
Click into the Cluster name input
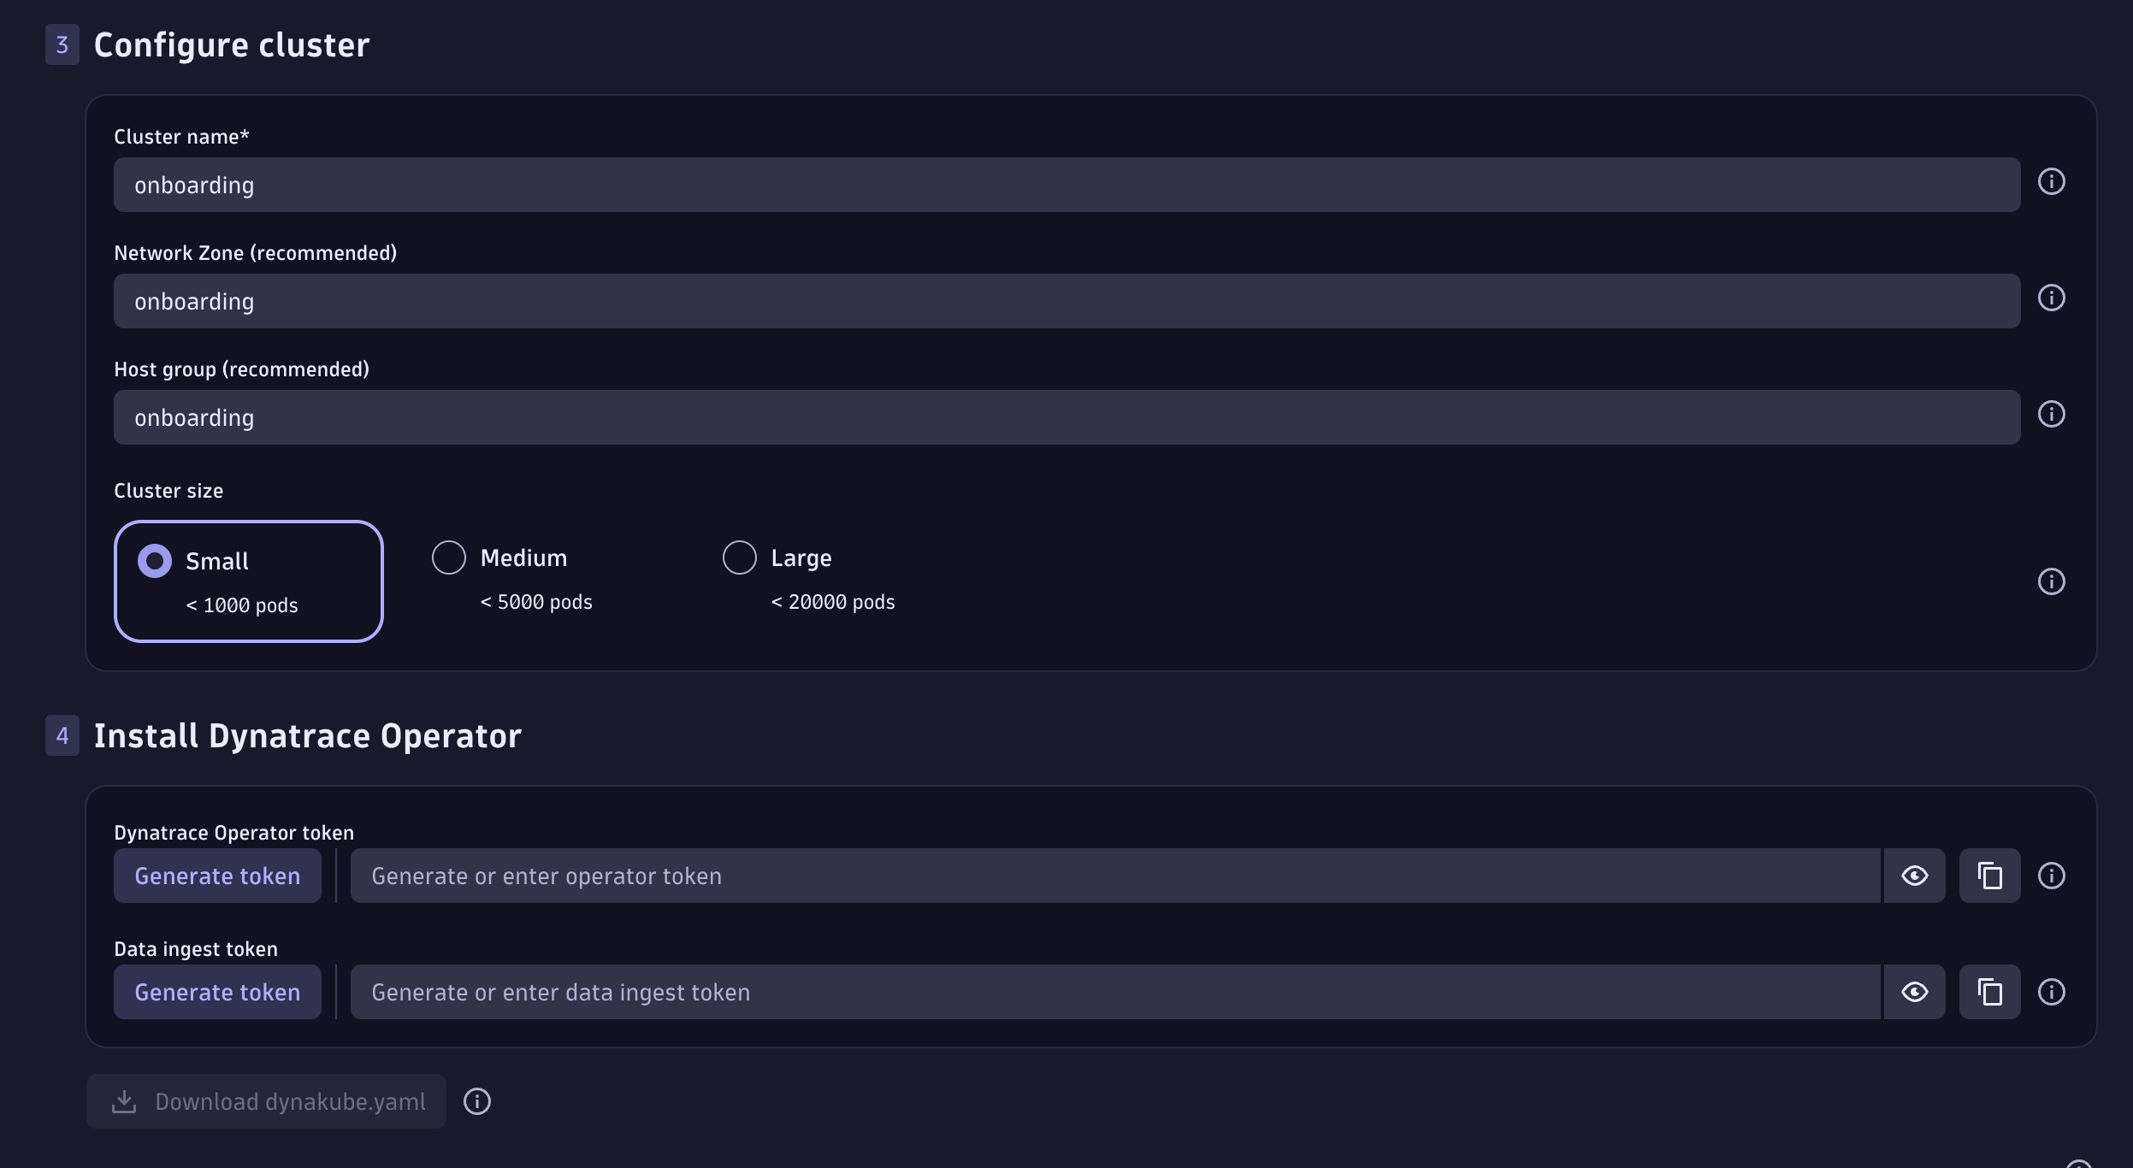[1066, 186]
